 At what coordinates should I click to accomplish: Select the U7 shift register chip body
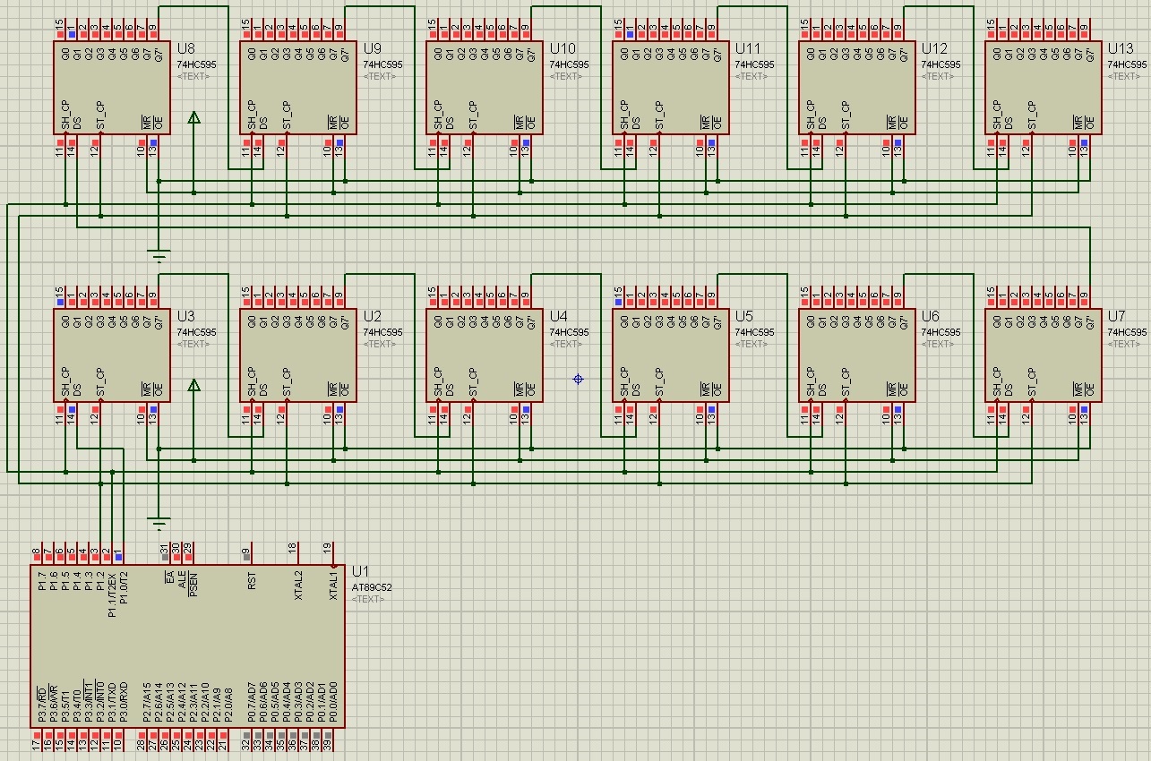tap(1044, 355)
